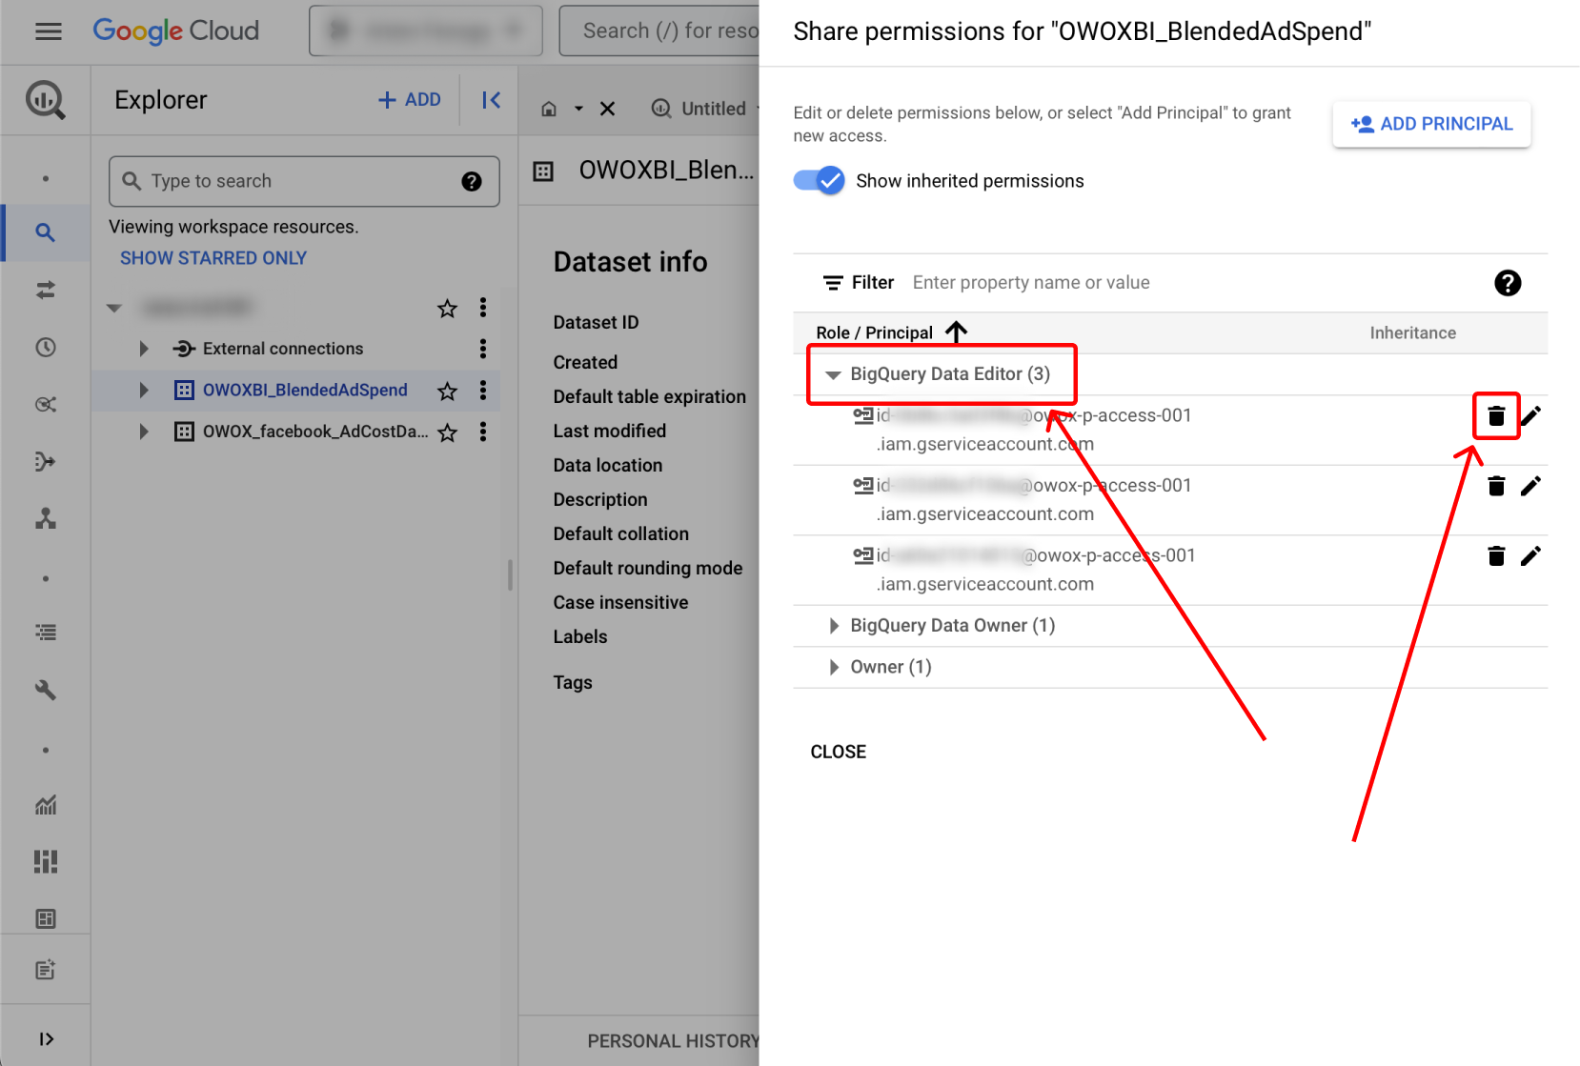This screenshot has height=1066, width=1580.
Task: Star the project row
Action: 447,308
